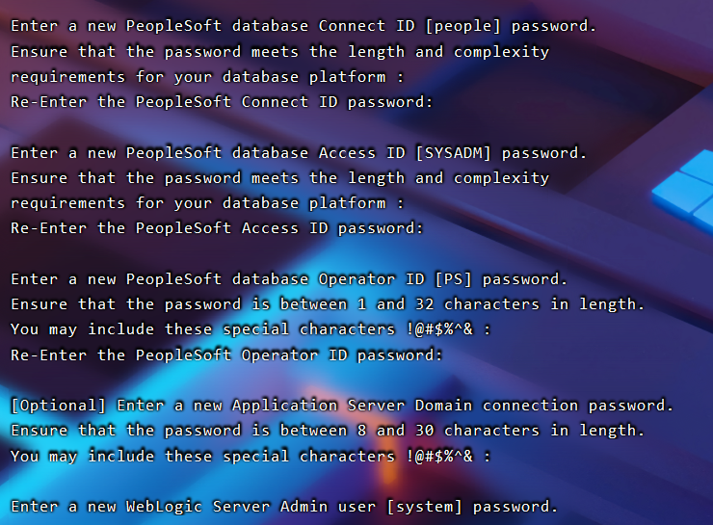
Task: Click platform requirements line under Access ID prompt
Action: coord(207,203)
